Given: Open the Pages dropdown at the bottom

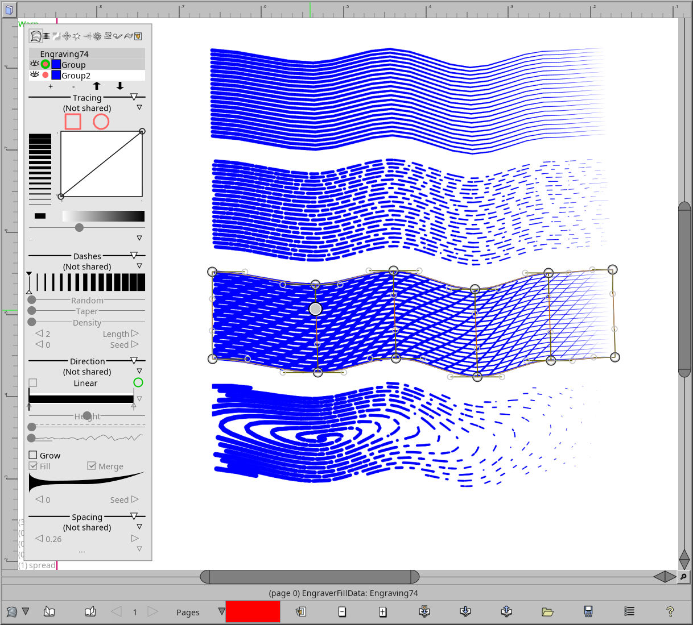Looking at the screenshot, I should pyautogui.click(x=221, y=612).
